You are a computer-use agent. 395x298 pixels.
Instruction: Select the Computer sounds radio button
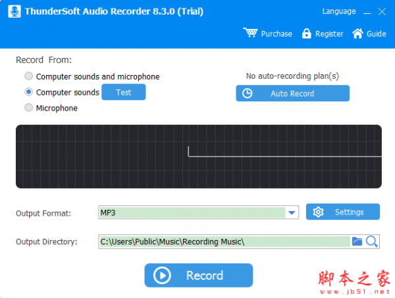29,92
